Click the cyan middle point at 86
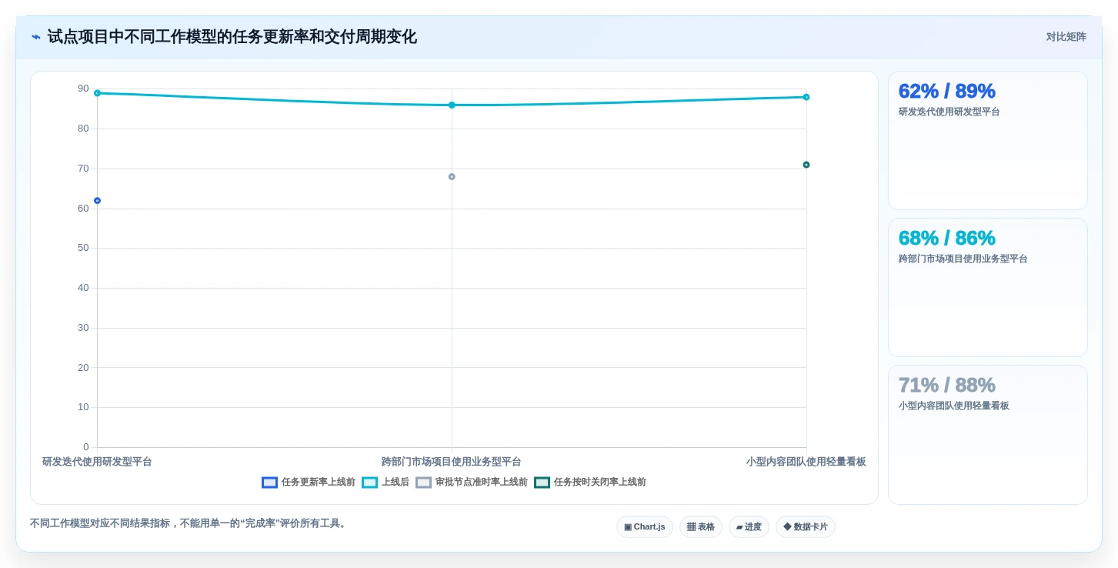 [x=452, y=105]
